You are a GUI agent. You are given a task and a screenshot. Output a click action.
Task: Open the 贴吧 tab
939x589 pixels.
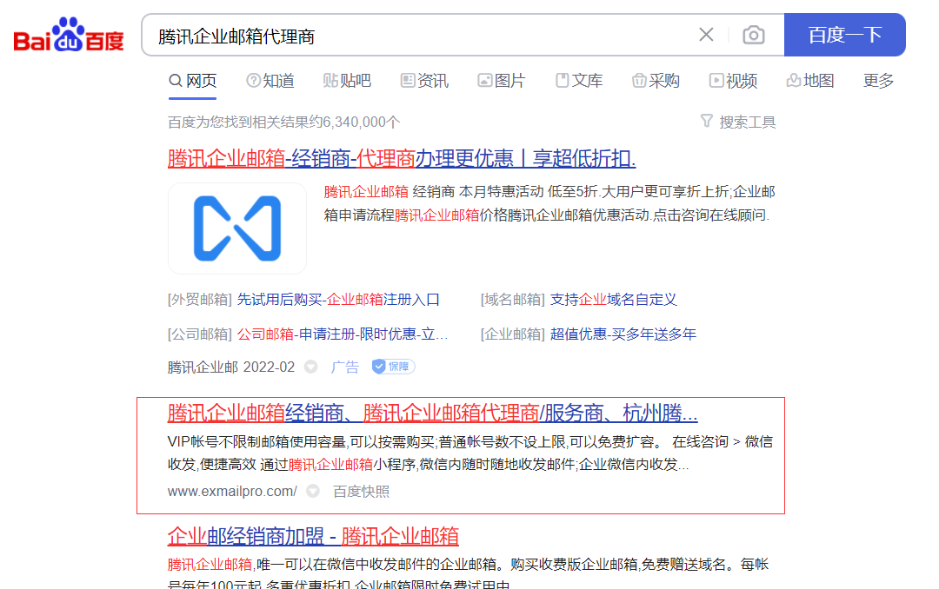[347, 81]
